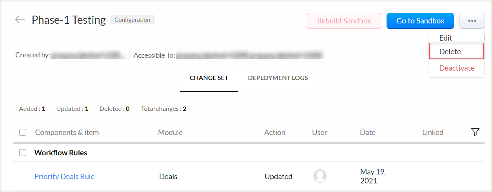Click the user avatar icon
492x192 pixels.
[320, 176]
